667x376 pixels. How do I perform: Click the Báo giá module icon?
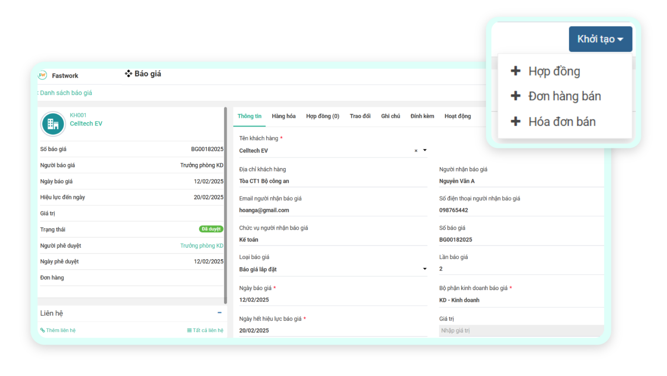pos(128,74)
